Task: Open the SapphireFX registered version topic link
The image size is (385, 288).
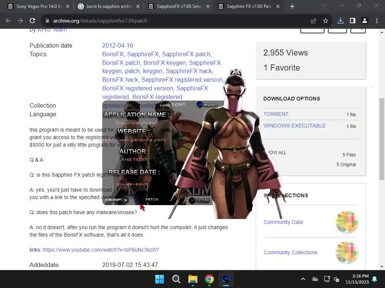Action: [182, 79]
